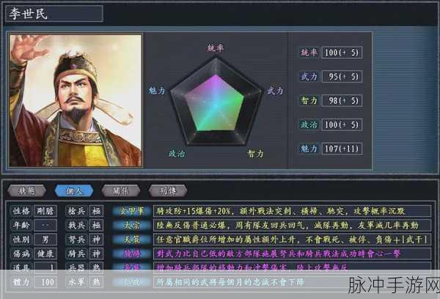Click the 年齡 label
Image resolution: width=440 pixels, height=299 pixels.
coord(21,225)
